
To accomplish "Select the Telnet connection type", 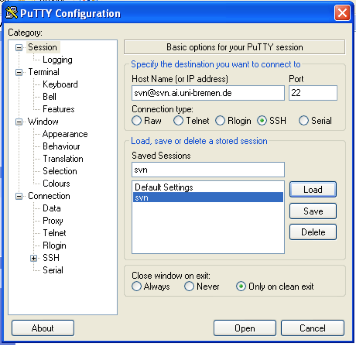I will click(x=178, y=121).
